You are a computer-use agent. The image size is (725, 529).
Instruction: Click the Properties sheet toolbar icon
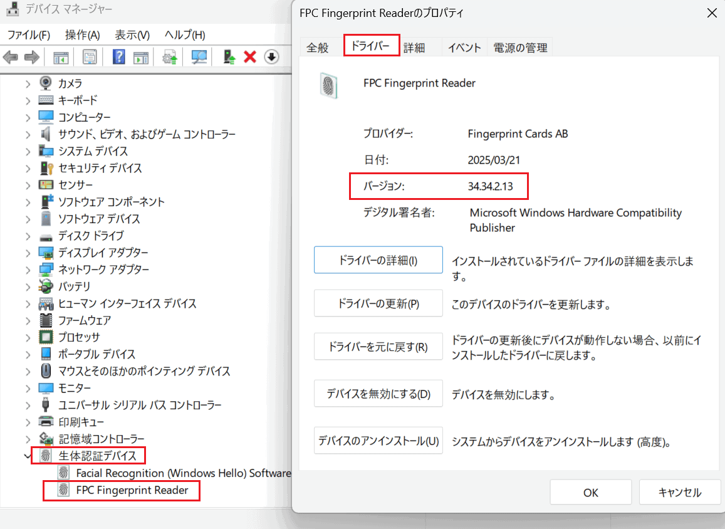pos(90,57)
